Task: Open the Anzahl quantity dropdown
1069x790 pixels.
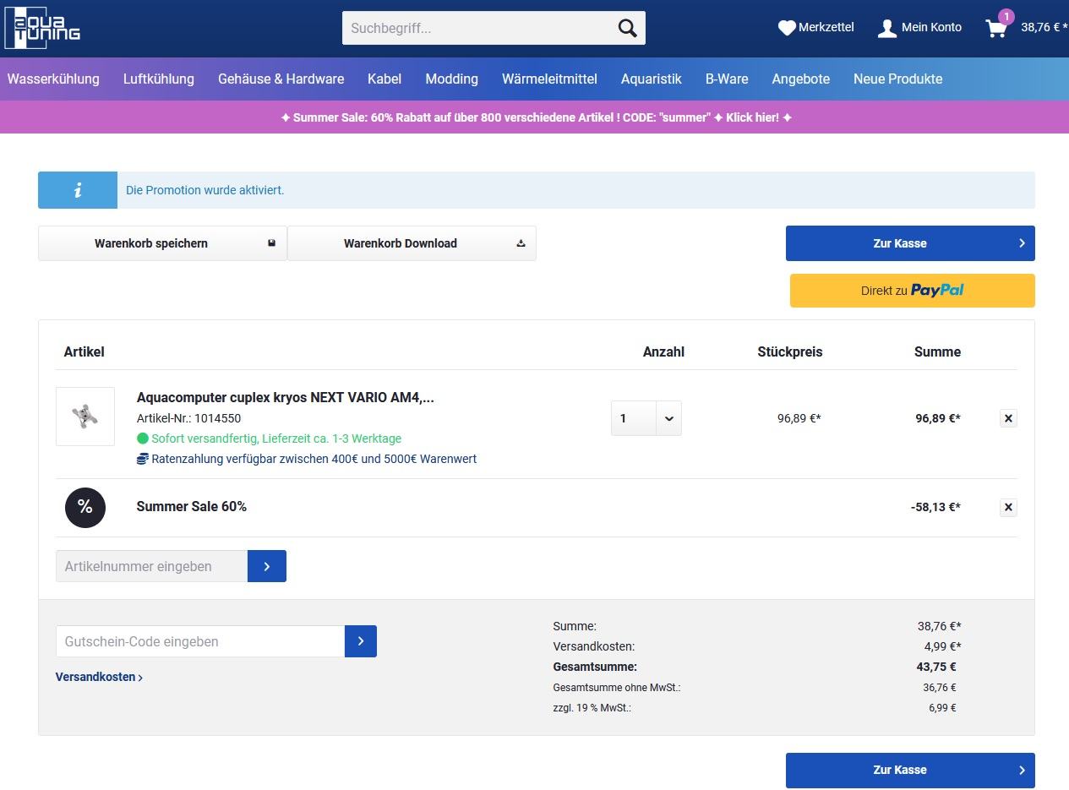Action: click(646, 418)
